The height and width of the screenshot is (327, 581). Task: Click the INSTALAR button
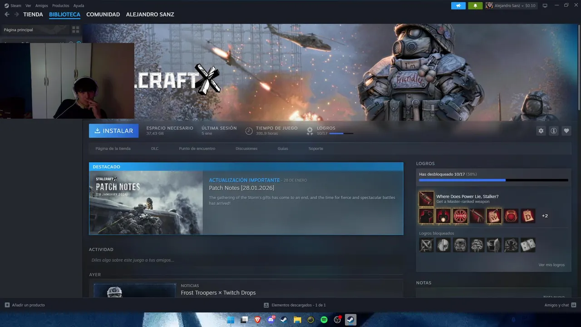click(x=114, y=131)
